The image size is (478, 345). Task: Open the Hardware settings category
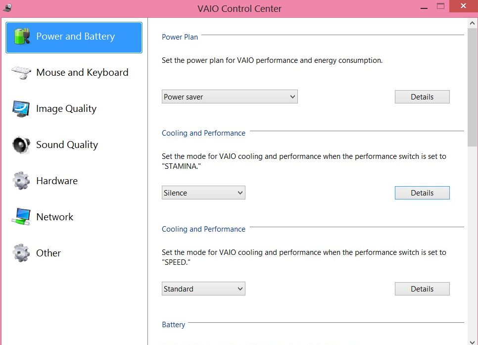point(57,181)
